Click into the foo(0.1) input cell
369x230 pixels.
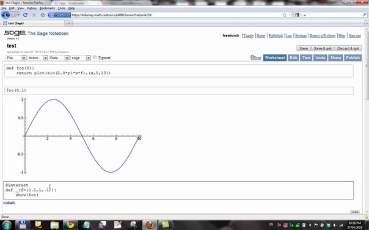tap(178, 91)
